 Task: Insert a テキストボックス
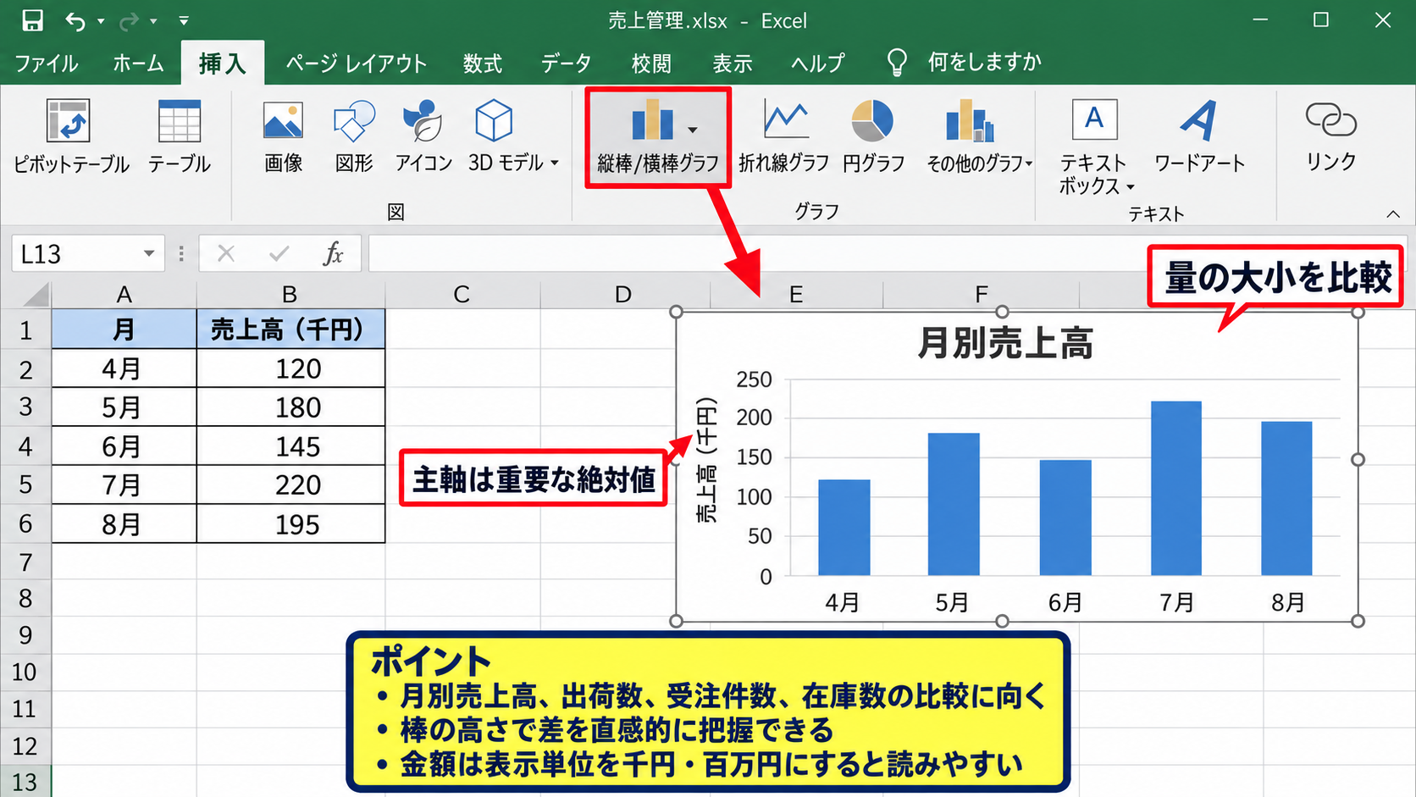(x=1094, y=147)
